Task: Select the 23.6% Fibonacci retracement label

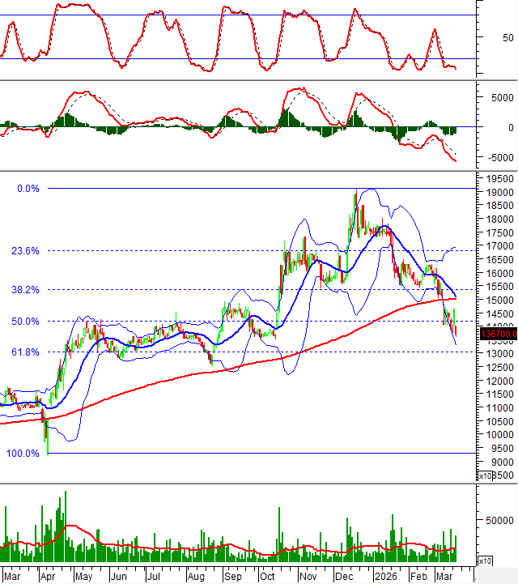Action: [x=26, y=251]
